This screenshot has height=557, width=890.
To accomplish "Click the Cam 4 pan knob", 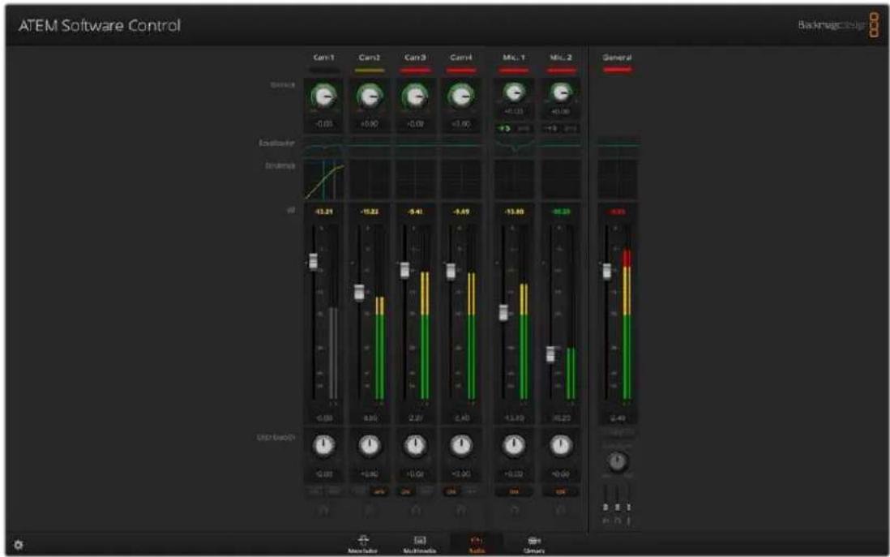I will pos(461,446).
